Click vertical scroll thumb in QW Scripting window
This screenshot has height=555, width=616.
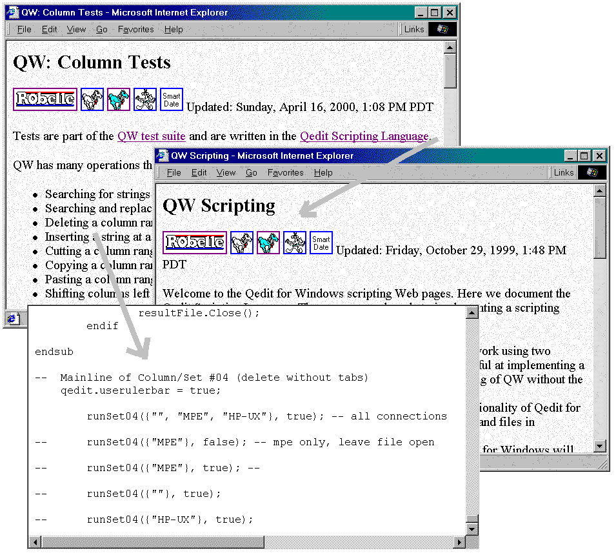tap(599, 228)
